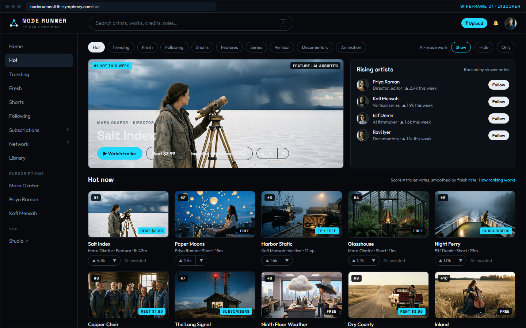Upvote Harbor Static with 1.6k votes
The image size is (526, 328).
coord(271,261)
